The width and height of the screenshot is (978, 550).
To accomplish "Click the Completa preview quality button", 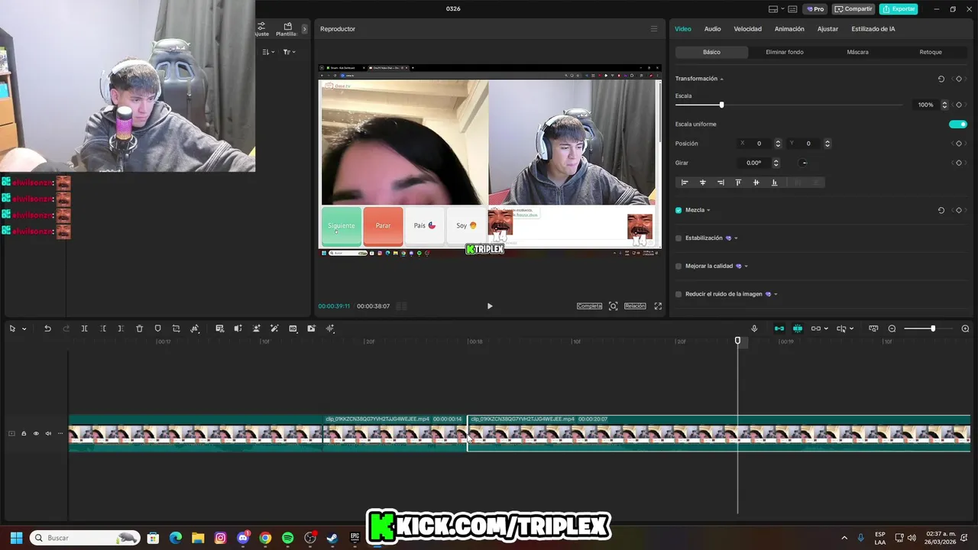I will point(589,306).
